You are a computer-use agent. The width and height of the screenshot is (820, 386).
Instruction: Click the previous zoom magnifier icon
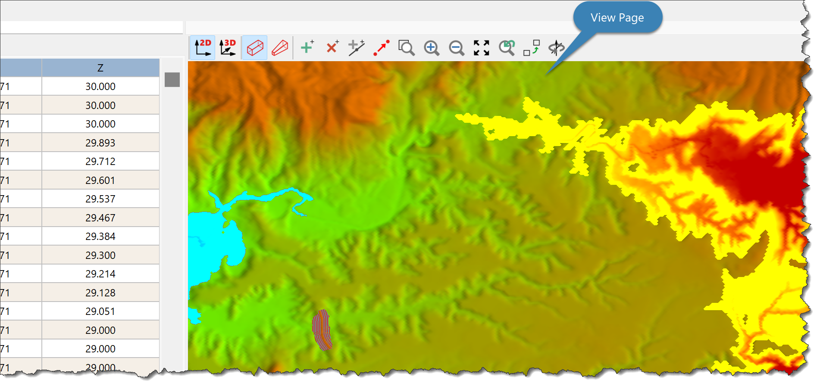(507, 47)
